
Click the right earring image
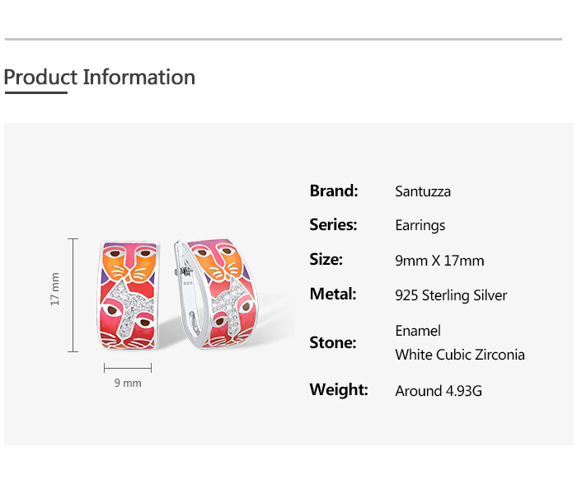213,292
